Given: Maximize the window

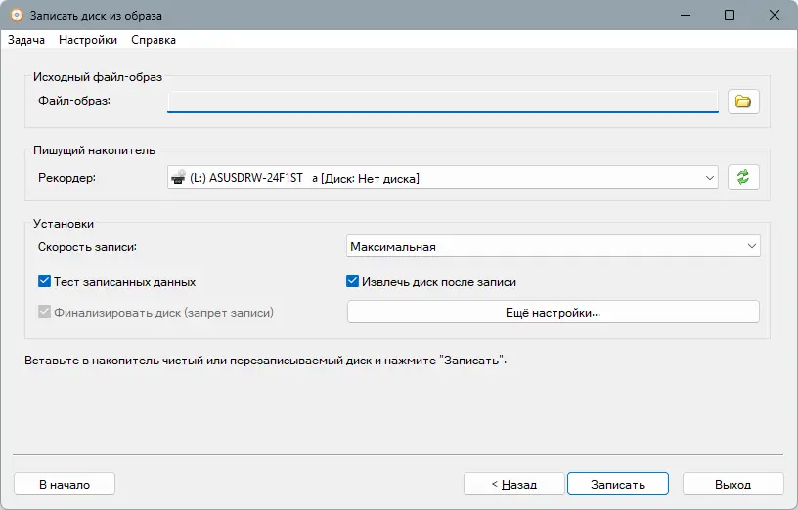Looking at the screenshot, I should click(730, 16).
